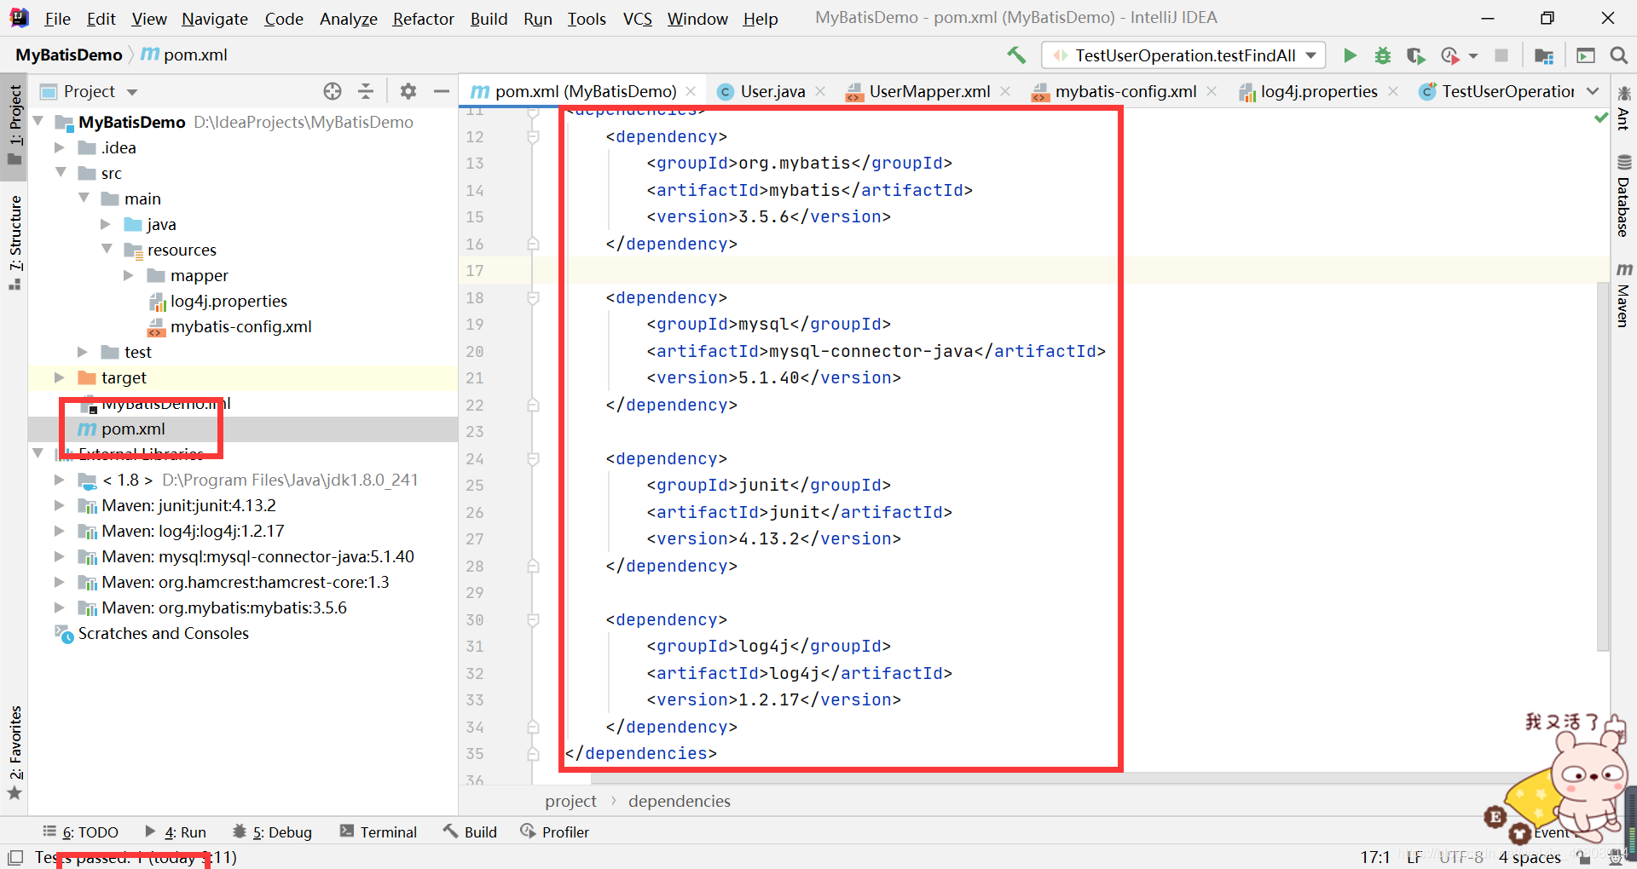Expand Maven: junit:junit:4.13.2 library
Viewport: 1637px width, 869px height.
click(x=60, y=505)
